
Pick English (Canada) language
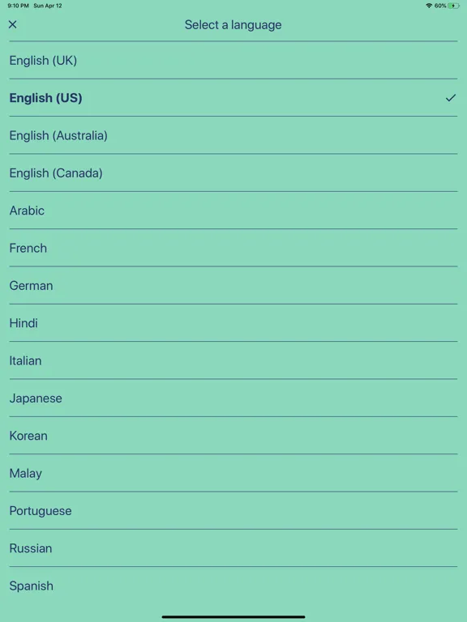[233, 173]
